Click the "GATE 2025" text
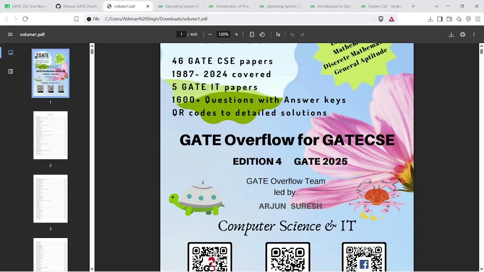 point(321,162)
